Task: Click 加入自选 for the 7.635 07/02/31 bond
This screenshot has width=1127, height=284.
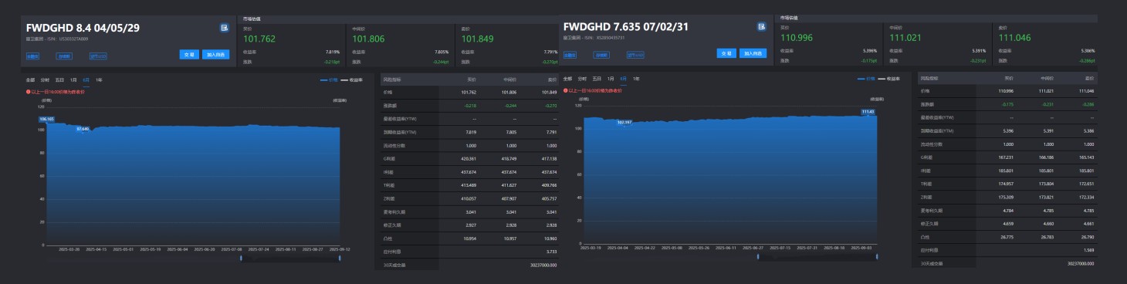Action: [x=753, y=53]
